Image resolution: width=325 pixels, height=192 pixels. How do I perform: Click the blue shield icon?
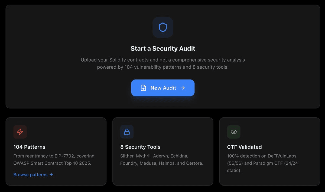pyautogui.click(x=163, y=27)
